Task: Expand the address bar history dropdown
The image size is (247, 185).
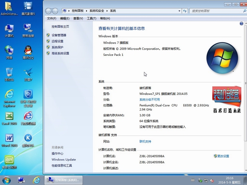Action: [179, 11]
